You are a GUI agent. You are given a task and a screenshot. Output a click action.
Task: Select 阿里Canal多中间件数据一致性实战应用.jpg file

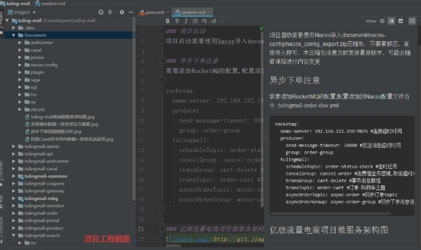click(x=72, y=139)
